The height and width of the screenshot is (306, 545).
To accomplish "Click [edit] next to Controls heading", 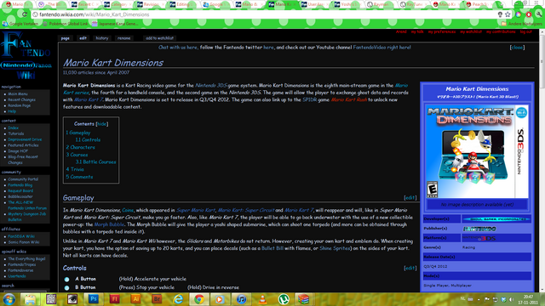I will (410, 269).
